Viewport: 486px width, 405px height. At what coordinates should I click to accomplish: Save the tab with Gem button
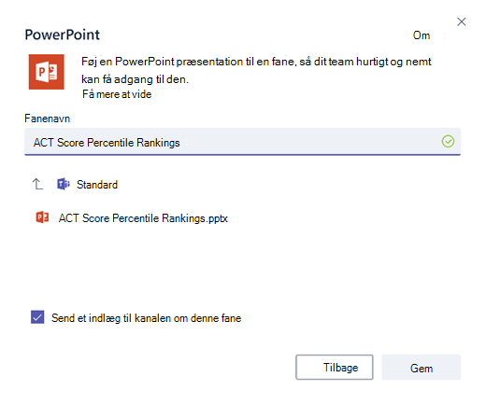[422, 368]
